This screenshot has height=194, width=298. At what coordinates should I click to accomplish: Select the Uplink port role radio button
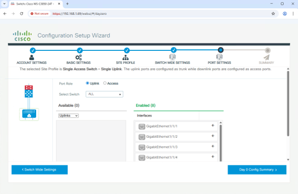(87, 83)
